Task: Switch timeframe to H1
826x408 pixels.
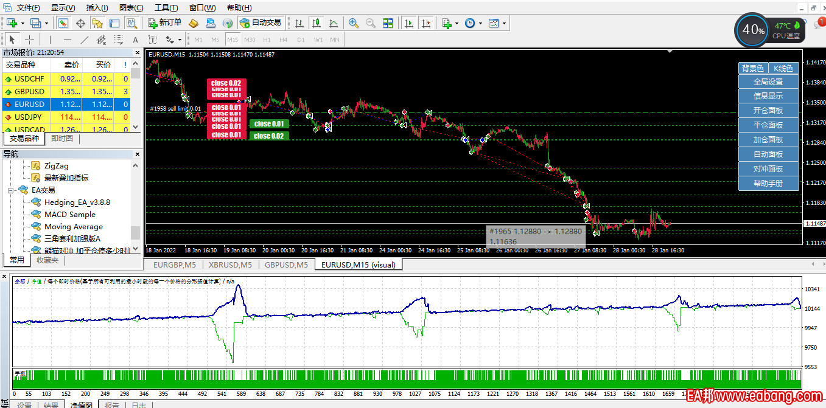Action: [x=267, y=40]
